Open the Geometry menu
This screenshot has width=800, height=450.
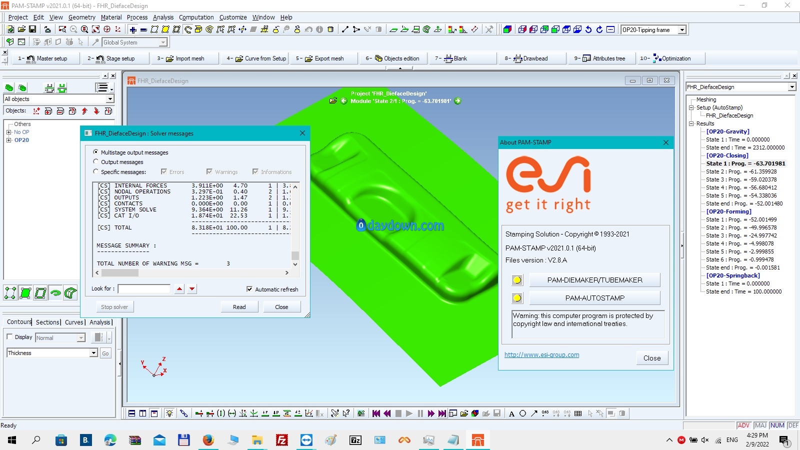pos(81,17)
